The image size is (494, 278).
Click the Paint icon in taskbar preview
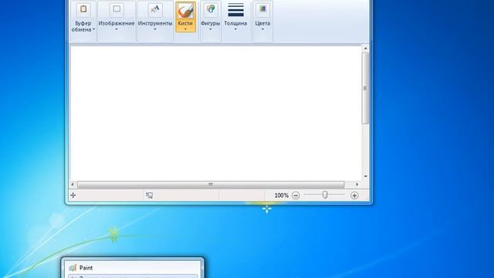click(73, 268)
